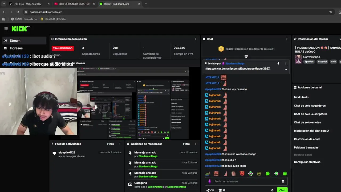Click the Español stream tag

322,62
